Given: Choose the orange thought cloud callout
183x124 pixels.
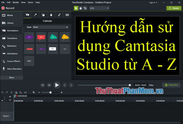Looking at the screenshot, I should point(65,37).
